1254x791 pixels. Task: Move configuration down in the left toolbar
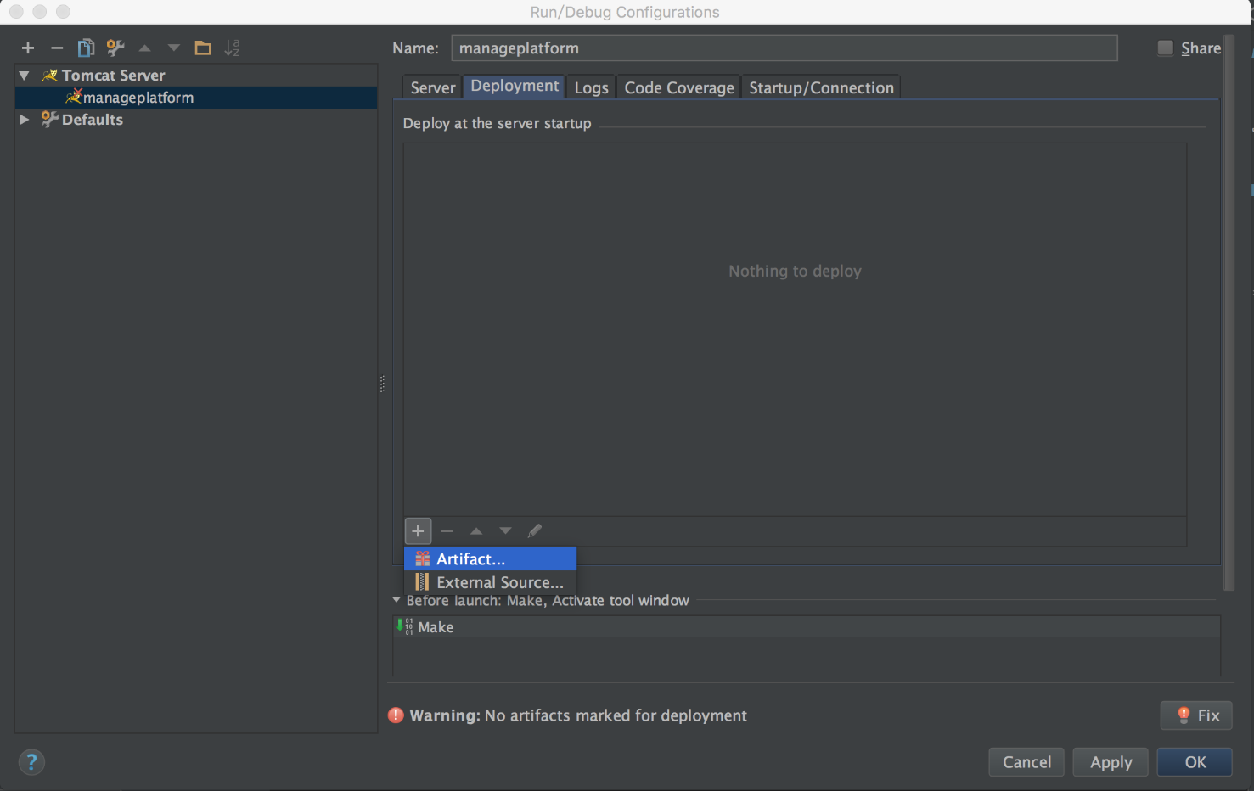174,48
